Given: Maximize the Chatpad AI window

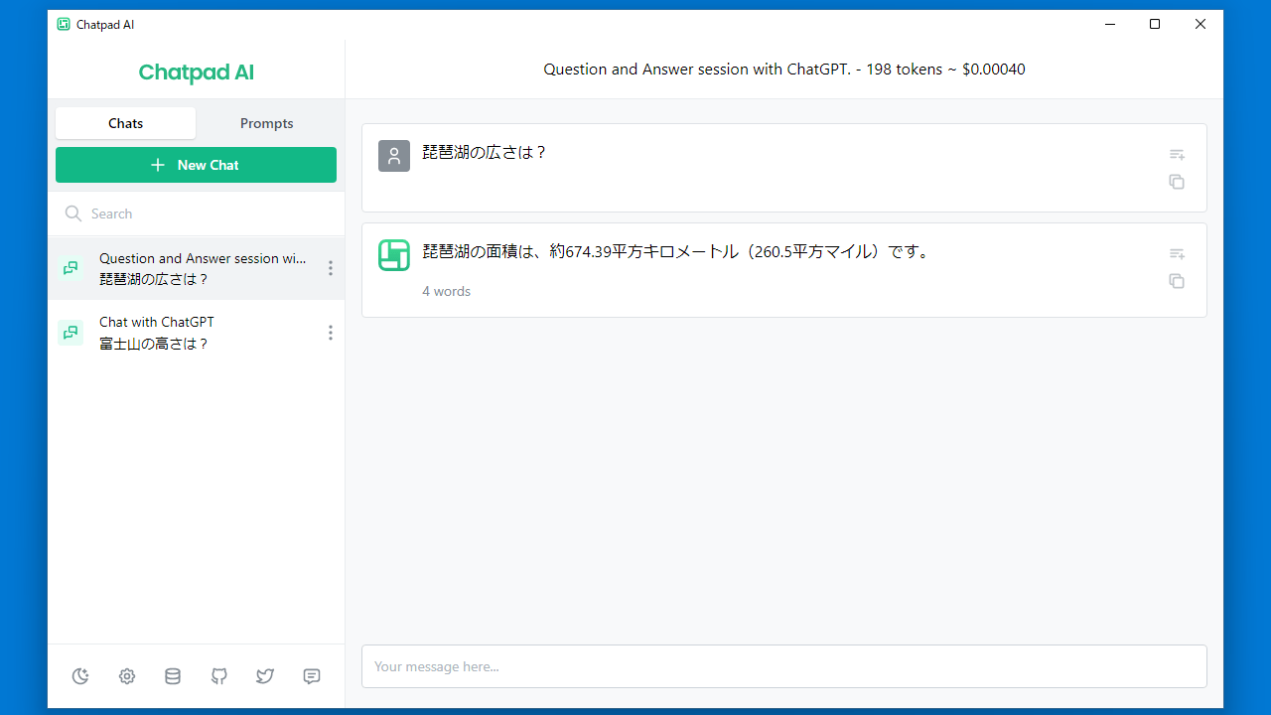Looking at the screenshot, I should pyautogui.click(x=1155, y=25).
